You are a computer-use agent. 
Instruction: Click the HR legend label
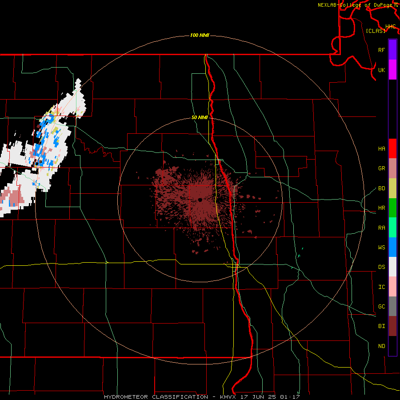tap(381, 208)
